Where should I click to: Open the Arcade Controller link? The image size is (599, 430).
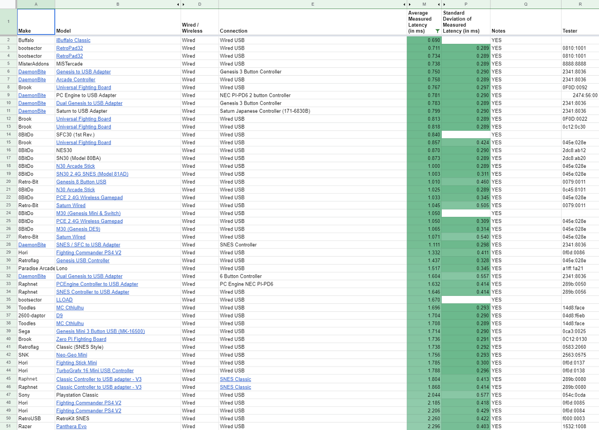click(x=76, y=79)
